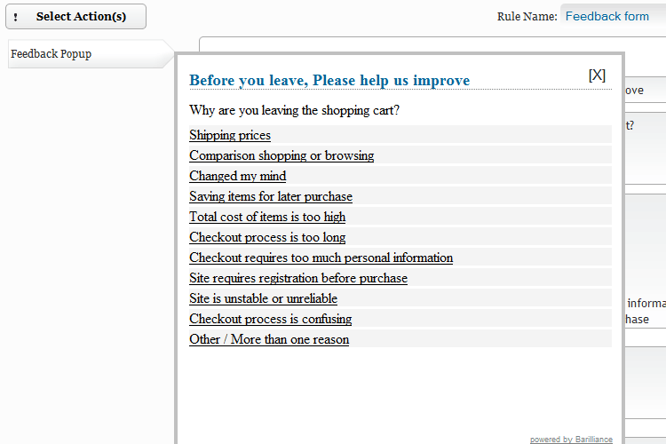Click the popup heading Before you leave
The height and width of the screenshot is (444, 666).
[329, 80]
